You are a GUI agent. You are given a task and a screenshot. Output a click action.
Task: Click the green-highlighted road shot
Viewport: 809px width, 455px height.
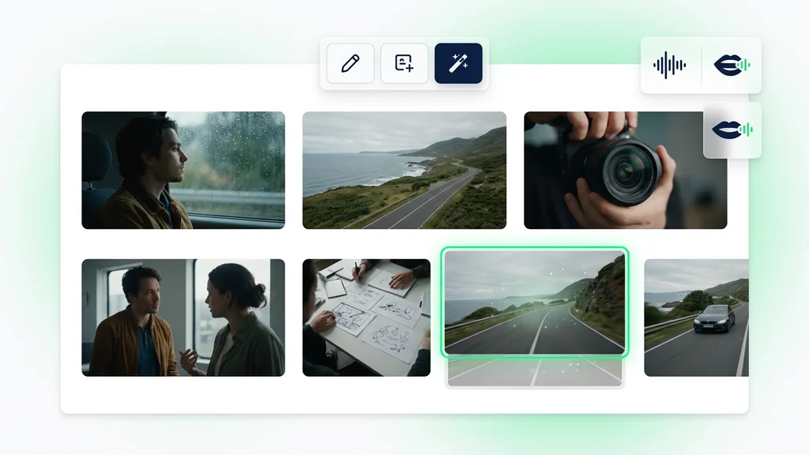click(x=535, y=303)
